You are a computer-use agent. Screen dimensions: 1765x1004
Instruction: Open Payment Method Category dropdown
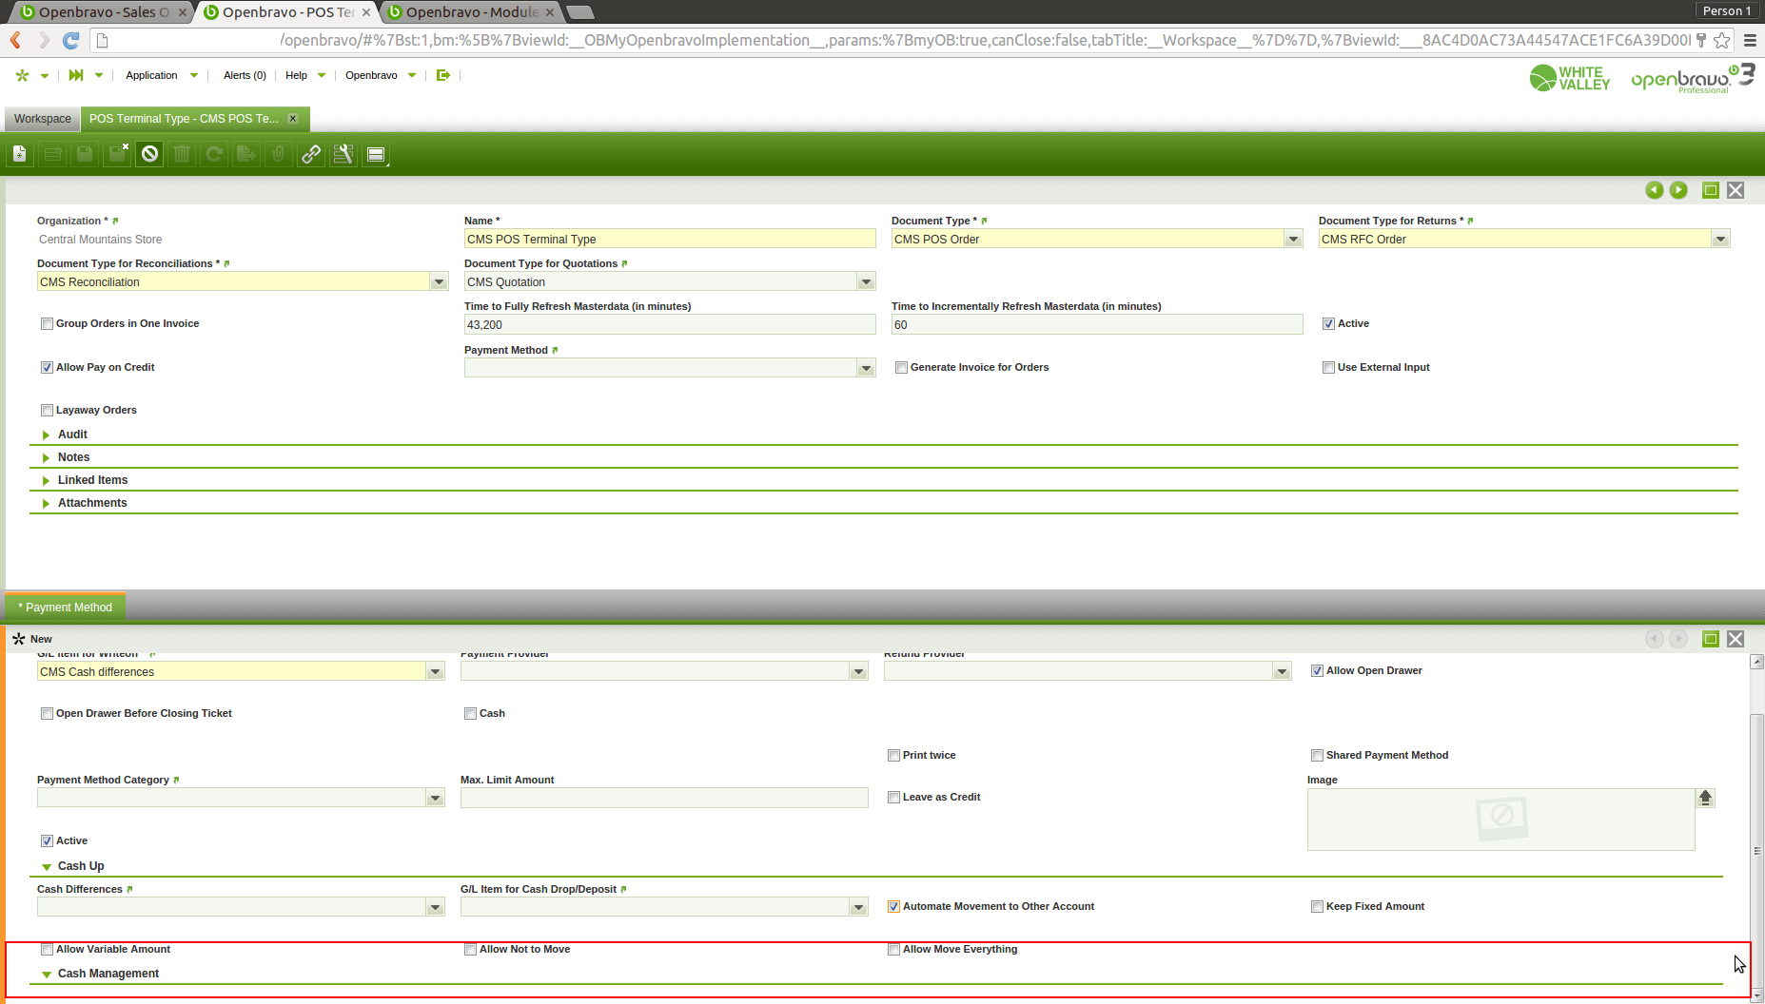click(x=435, y=799)
